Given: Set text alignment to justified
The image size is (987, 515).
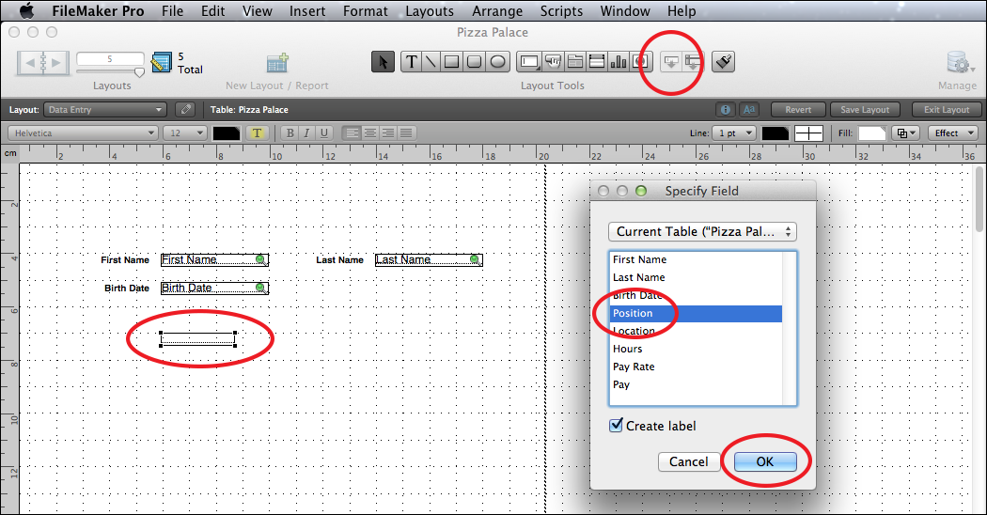Looking at the screenshot, I should point(407,133).
